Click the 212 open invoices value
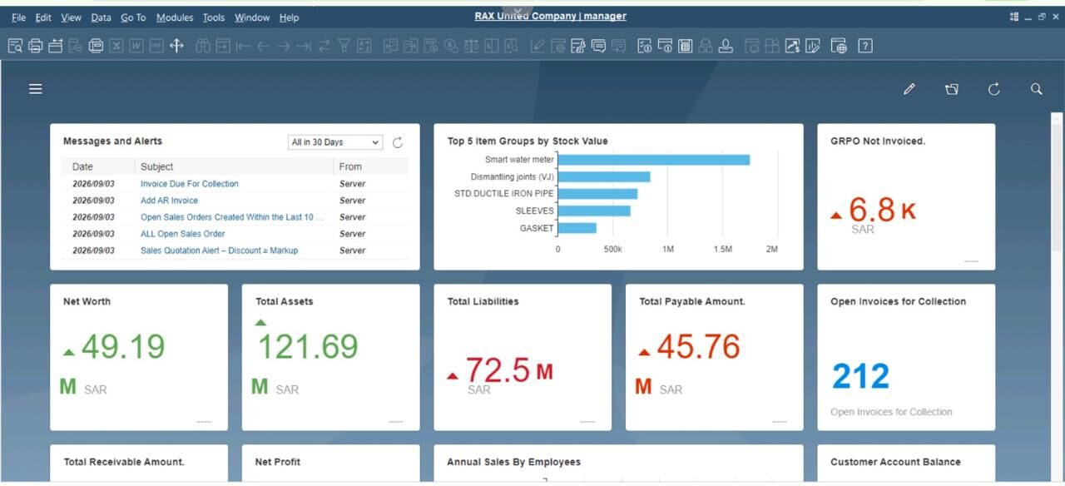 click(860, 377)
